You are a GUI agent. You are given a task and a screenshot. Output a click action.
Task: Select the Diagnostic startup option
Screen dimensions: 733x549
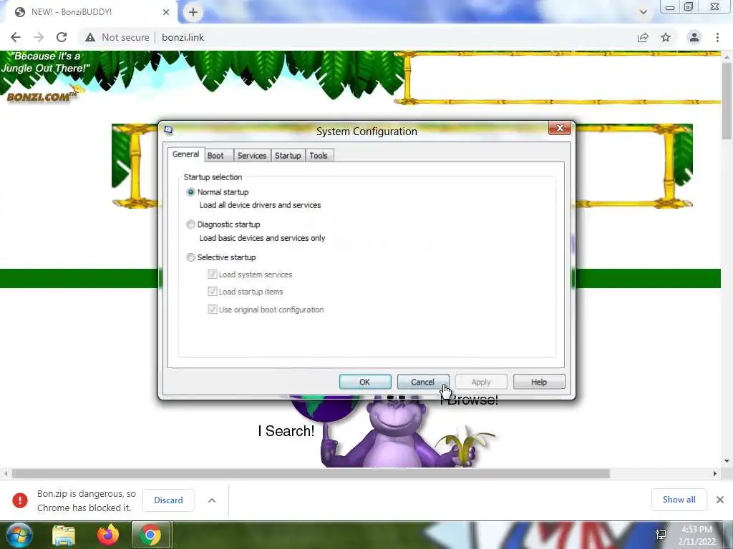(190, 224)
